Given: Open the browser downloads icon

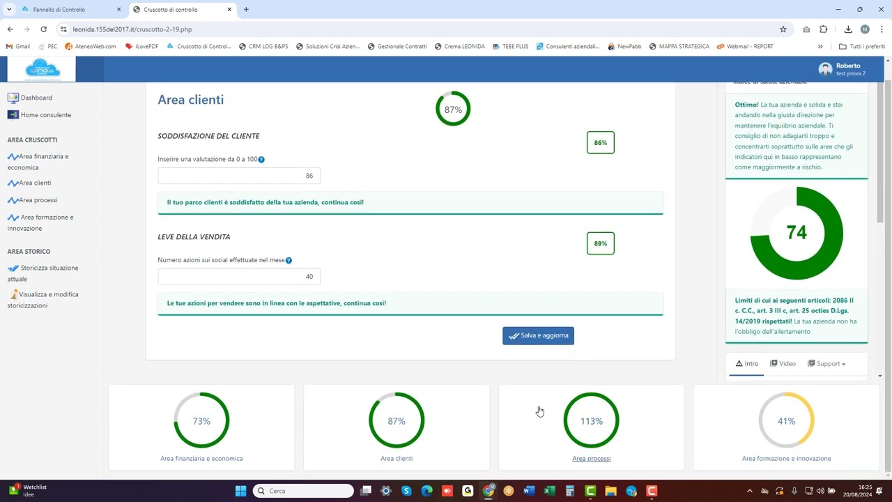Looking at the screenshot, I should [x=848, y=29].
